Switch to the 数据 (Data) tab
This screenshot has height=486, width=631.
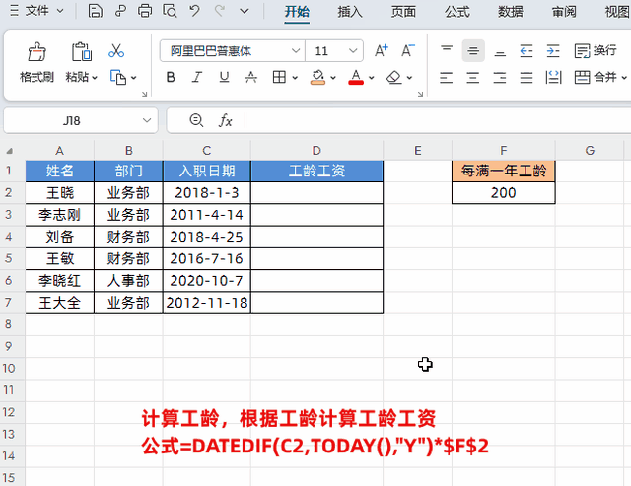point(511,12)
